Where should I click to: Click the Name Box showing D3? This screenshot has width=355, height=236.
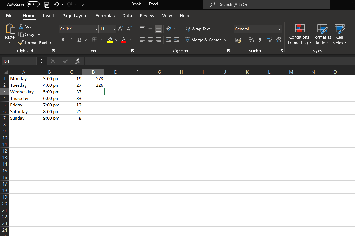click(19, 61)
